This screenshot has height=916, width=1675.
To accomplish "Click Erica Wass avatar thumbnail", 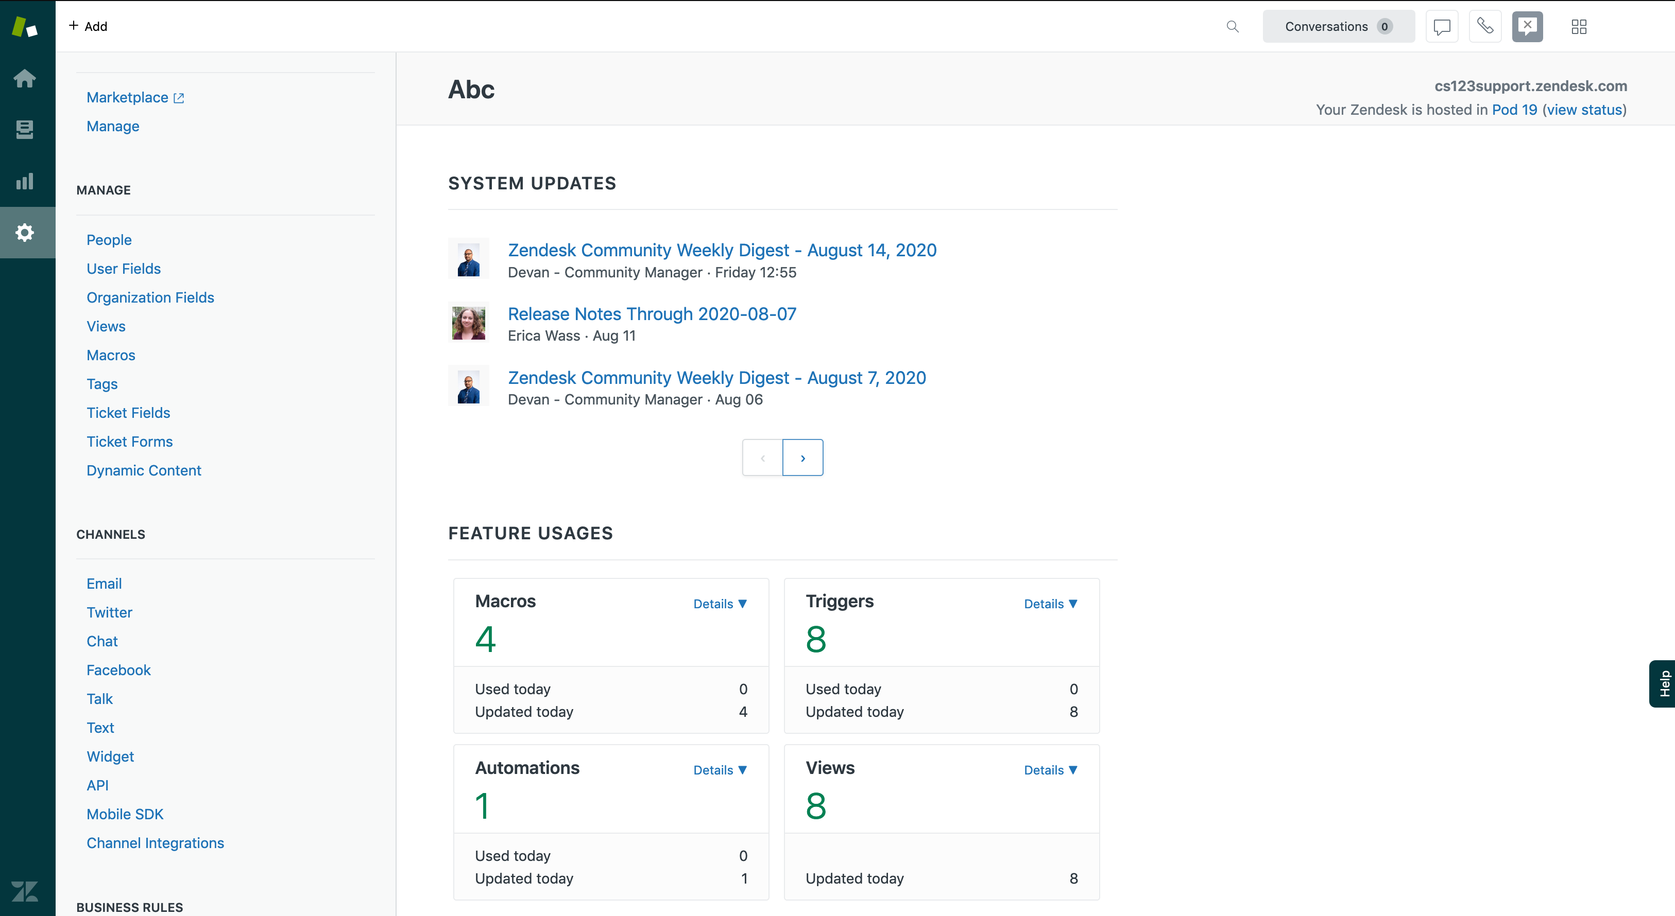I will (468, 322).
